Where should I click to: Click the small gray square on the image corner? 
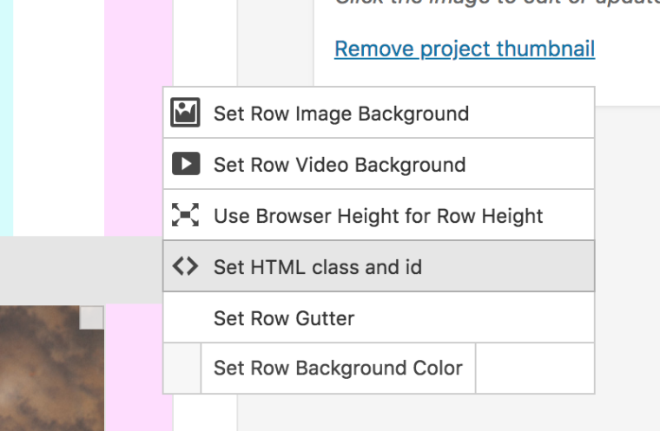coord(92,317)
